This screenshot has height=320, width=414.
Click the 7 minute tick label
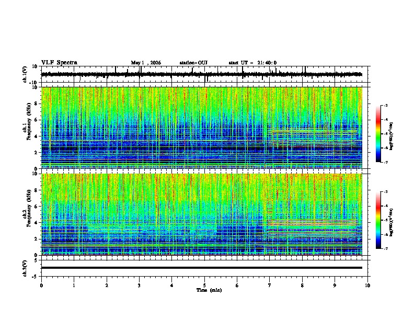click(270, 285)
